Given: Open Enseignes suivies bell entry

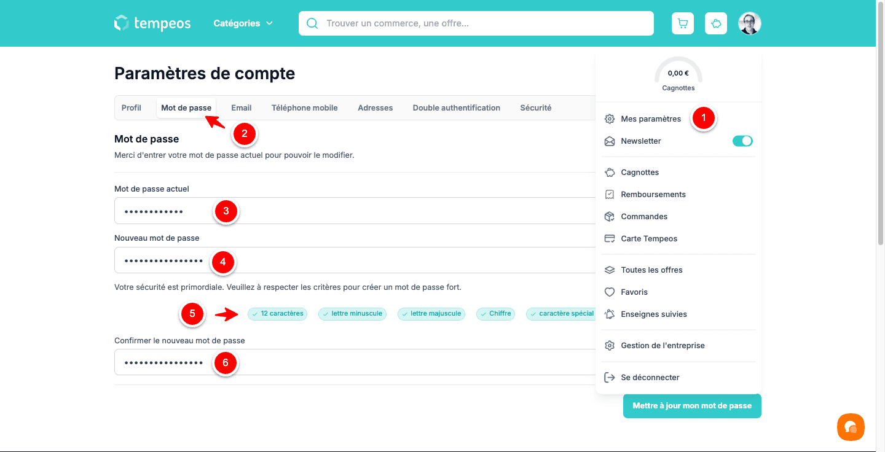Looking at the screenshot, I should [x=653, y=314].
